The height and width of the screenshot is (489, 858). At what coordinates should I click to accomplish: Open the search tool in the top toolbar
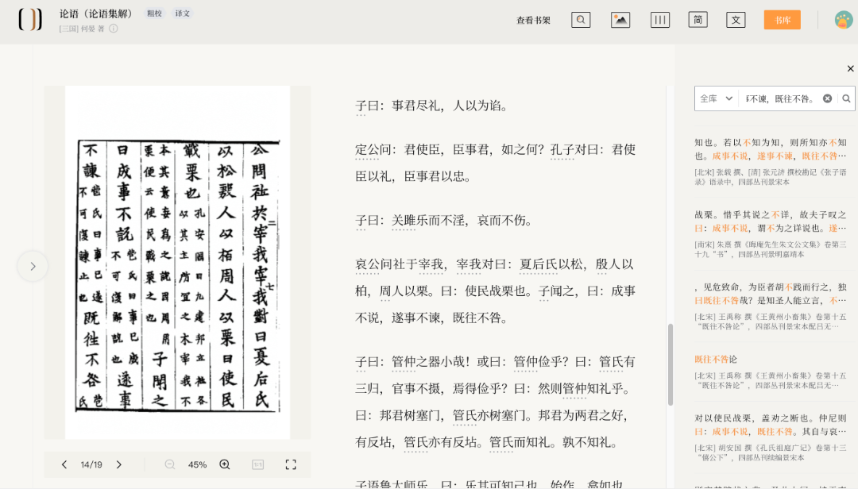click(x=581, y=19)
